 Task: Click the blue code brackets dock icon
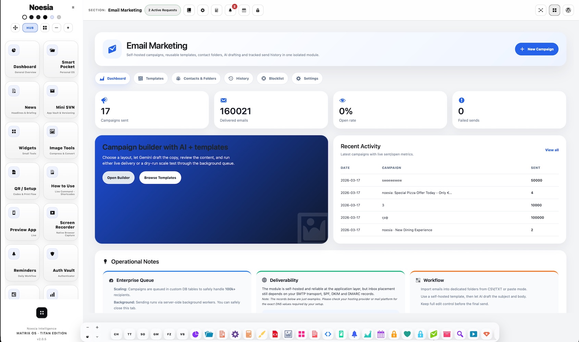coord(328,334)
